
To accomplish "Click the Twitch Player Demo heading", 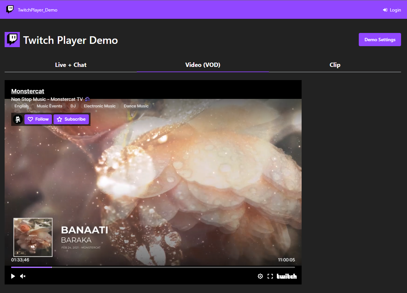I will coord(70,40).
